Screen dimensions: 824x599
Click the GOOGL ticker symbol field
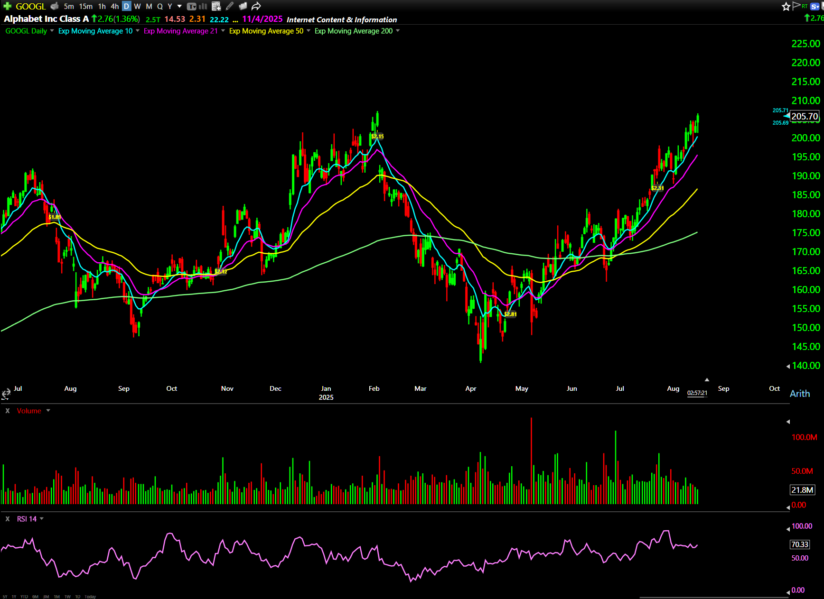(30, 6)
